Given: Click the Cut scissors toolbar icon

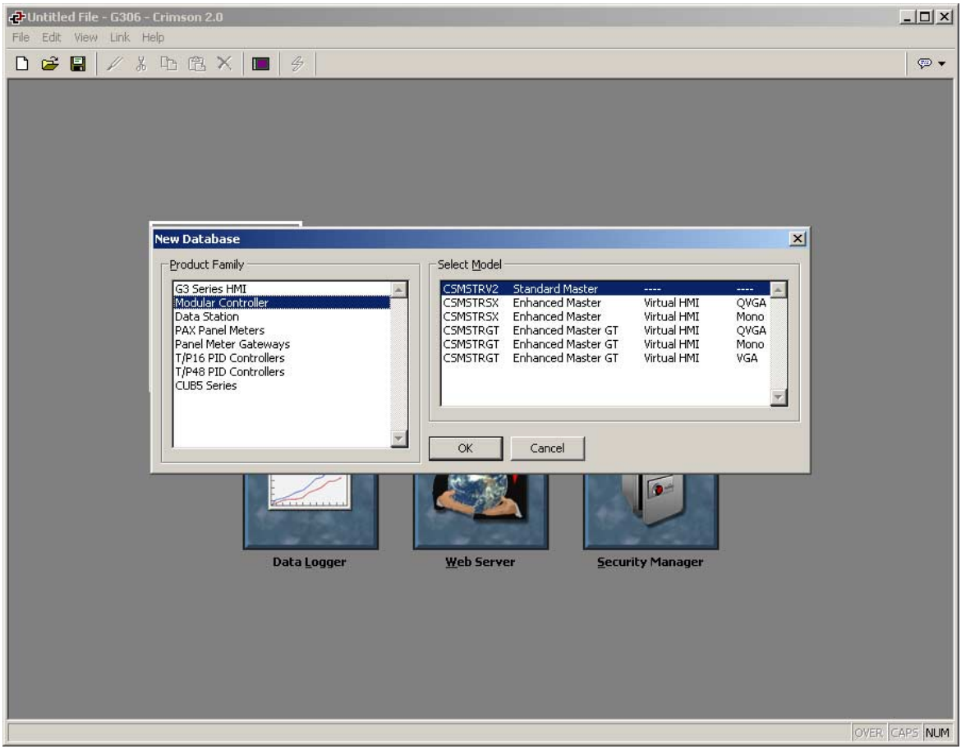Looking at the screenshot, I should point(141,64).
